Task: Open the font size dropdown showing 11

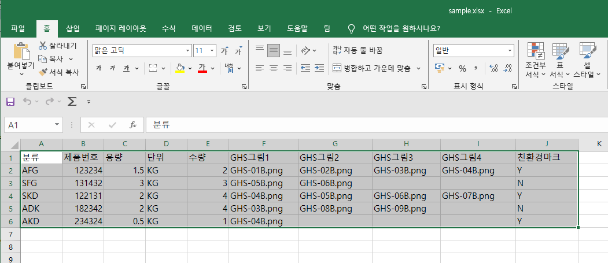Action: (212, 50)
